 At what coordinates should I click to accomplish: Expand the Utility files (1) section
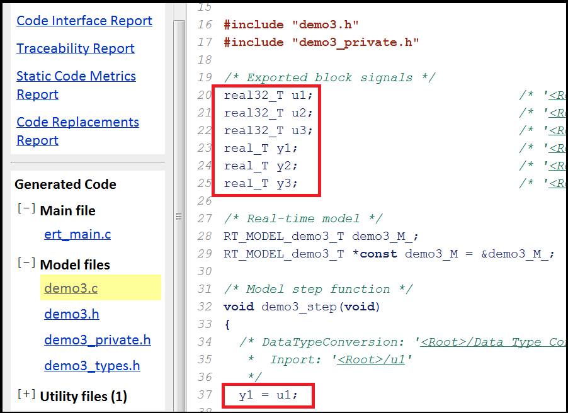pos(26,394)
